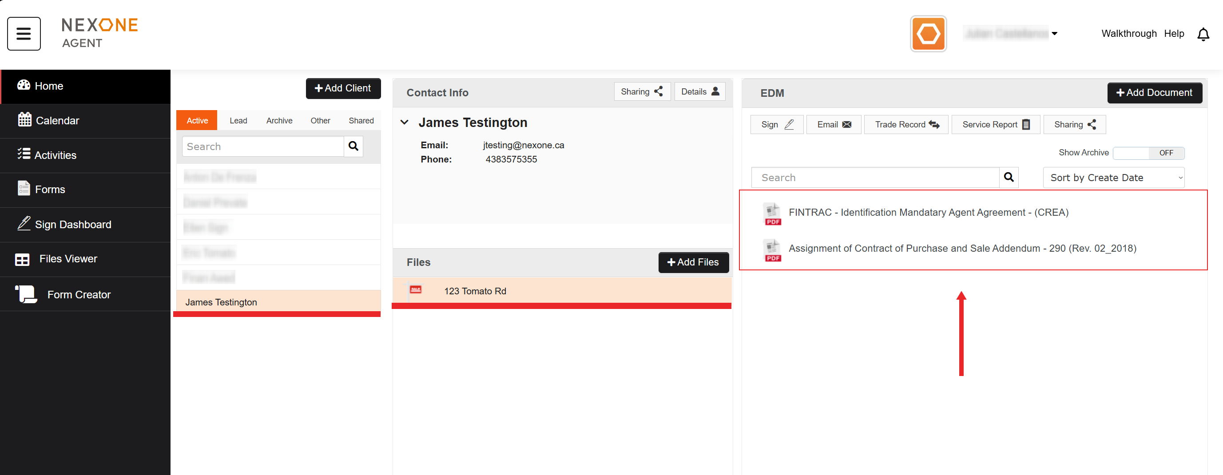Collapse the James Testington contact chevron

405,123
